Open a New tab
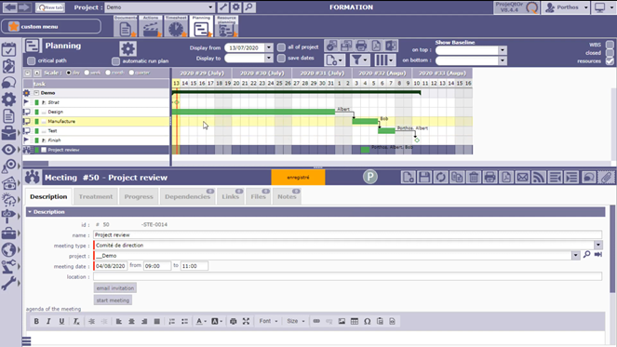The image size is (617, 347). [x=50, y=7]
